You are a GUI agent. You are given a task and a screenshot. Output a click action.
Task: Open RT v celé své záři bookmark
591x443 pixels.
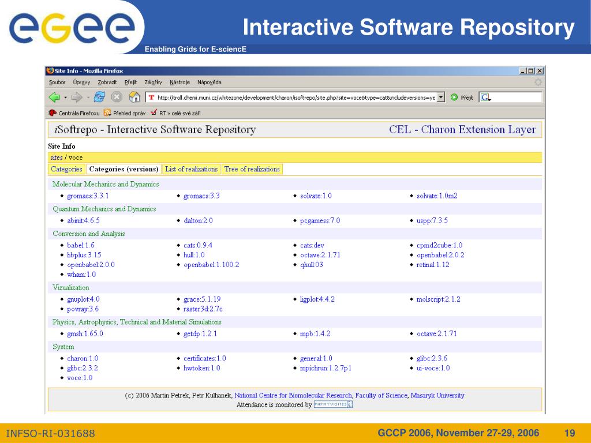tap(175, 113)
